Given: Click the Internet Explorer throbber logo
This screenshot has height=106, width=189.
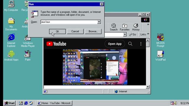Looking at the screenshot, I should click(x=145, y=20).
